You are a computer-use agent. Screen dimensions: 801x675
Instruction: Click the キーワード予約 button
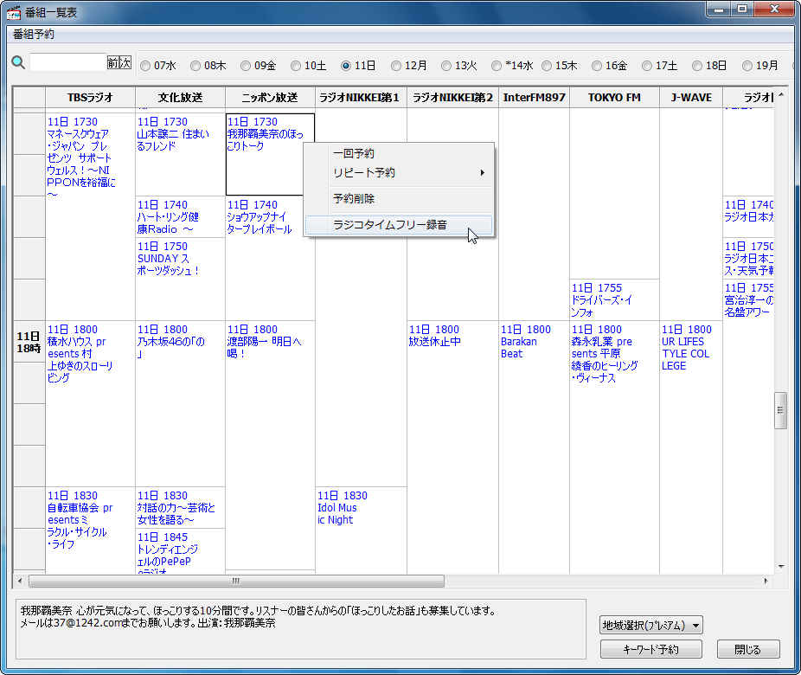tap(650, 649)
